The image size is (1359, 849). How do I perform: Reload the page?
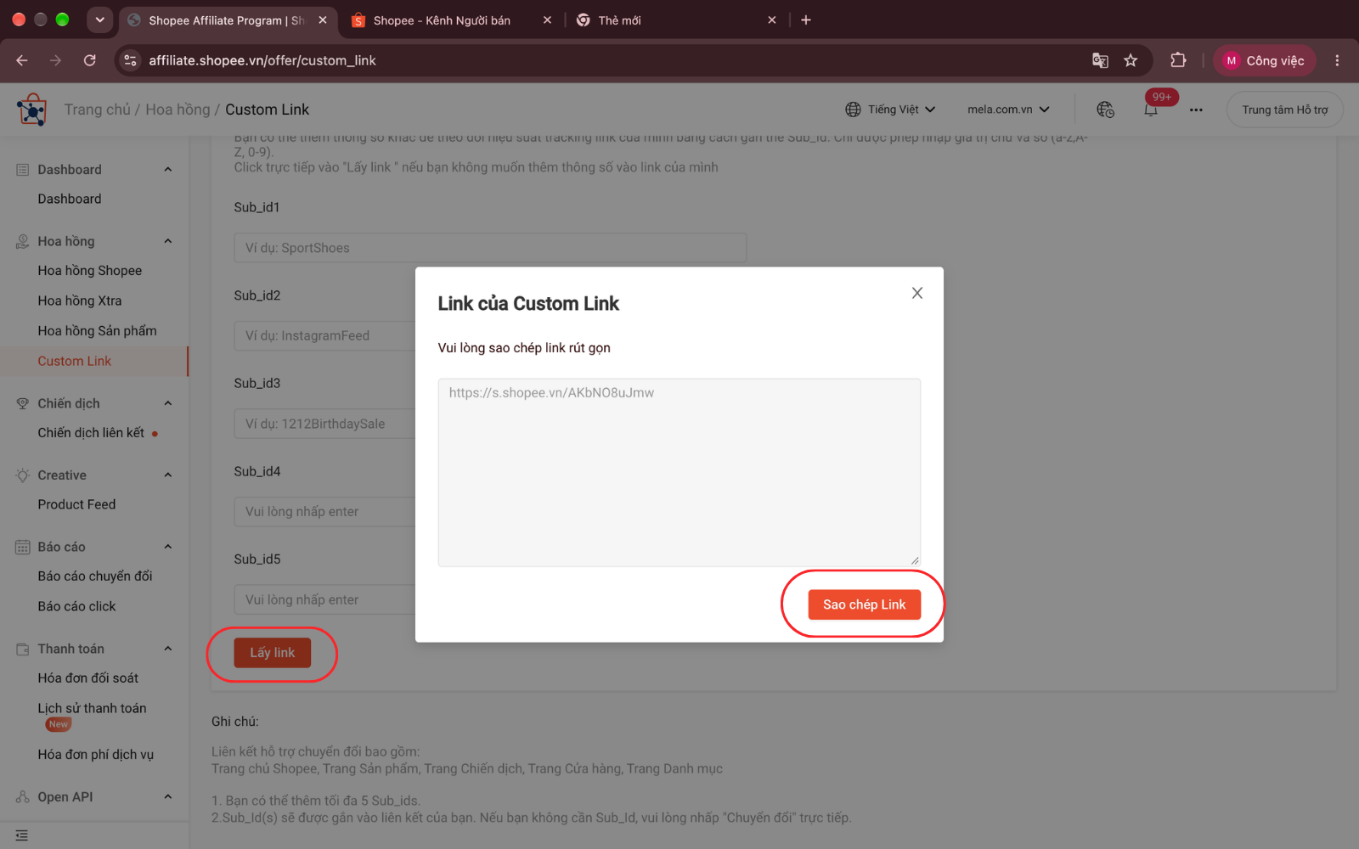(90, 60)
